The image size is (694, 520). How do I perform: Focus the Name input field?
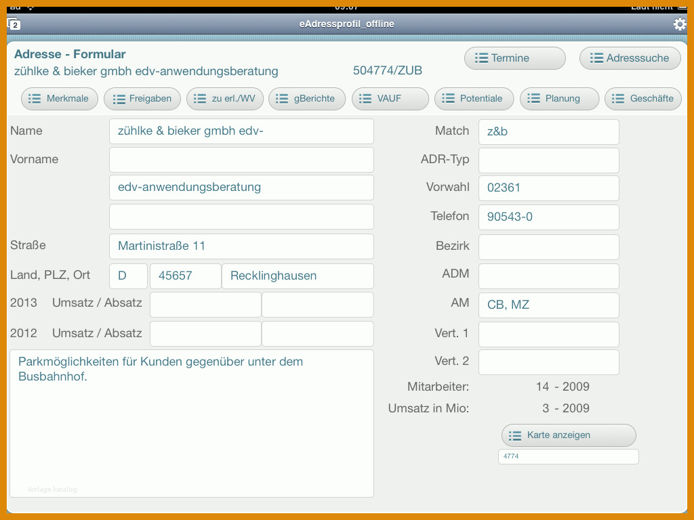tap(242, 131)
